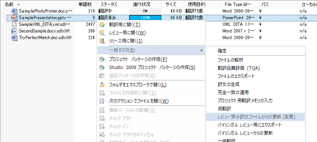Click the フォルダをエクスプローラで開く folder icon
The image size is (317, 142).
pyautogui.click(x=102, y=85)
